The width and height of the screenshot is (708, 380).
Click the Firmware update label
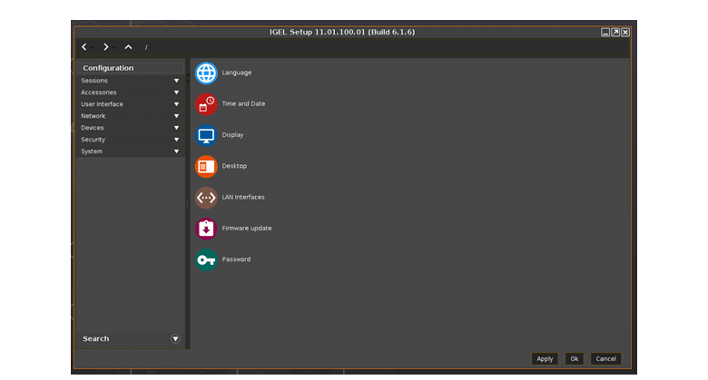(x=247, y=229)
